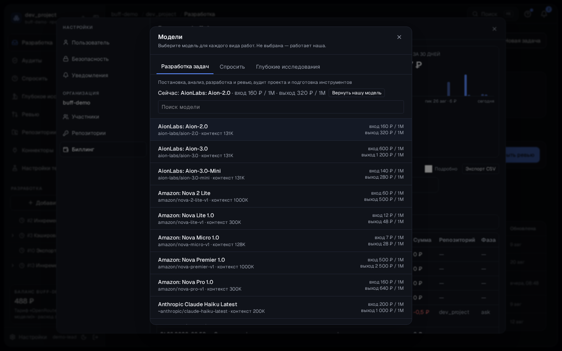Click the Настройки gear icon at sidebar bottom
This screenshot has width=562, height=351.
pyautogui.click(x=12, y=337)
